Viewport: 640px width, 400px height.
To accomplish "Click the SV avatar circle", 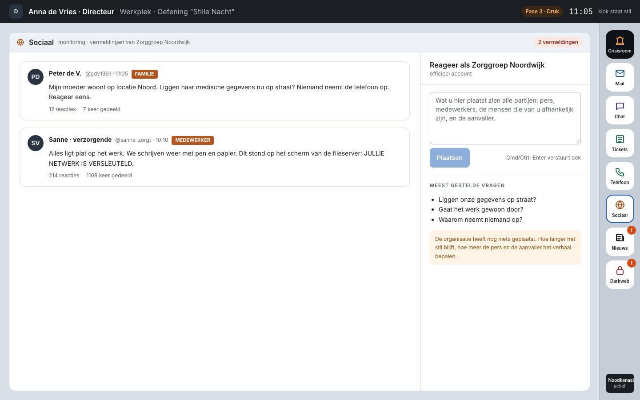I will point(36,143).
